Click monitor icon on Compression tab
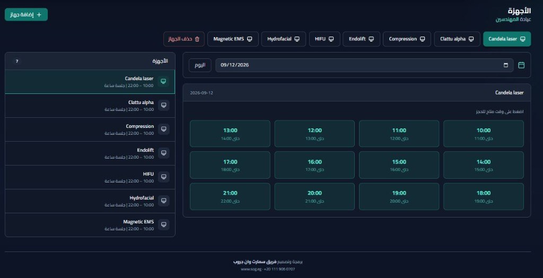The width and height of the screenshot is (543, 278). (x=422, y=39)
